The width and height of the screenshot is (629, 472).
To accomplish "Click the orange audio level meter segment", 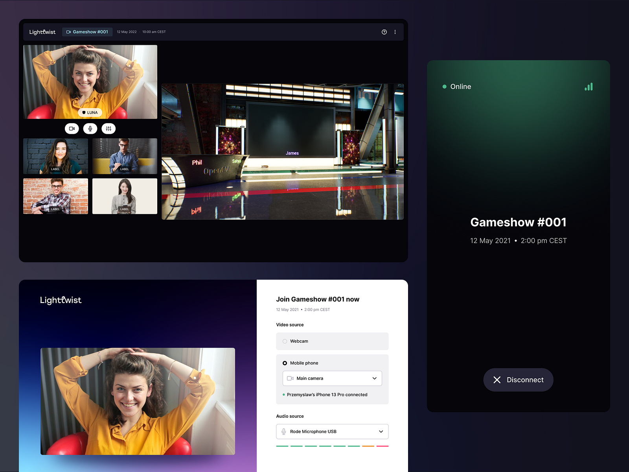I will click(368, 446).
